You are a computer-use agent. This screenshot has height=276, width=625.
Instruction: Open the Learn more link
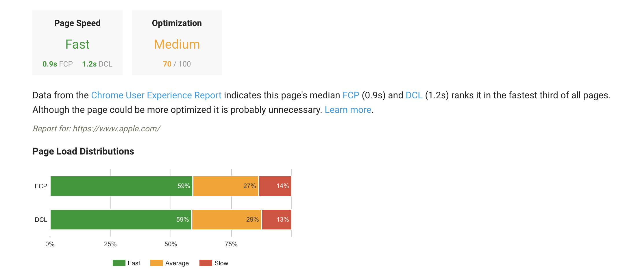pos(348,110)
